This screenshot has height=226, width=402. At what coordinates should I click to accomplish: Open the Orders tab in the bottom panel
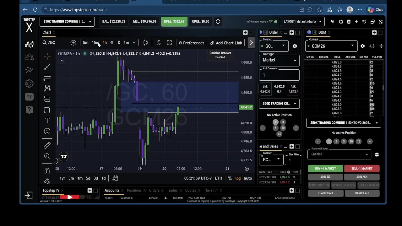coord(154,190)
